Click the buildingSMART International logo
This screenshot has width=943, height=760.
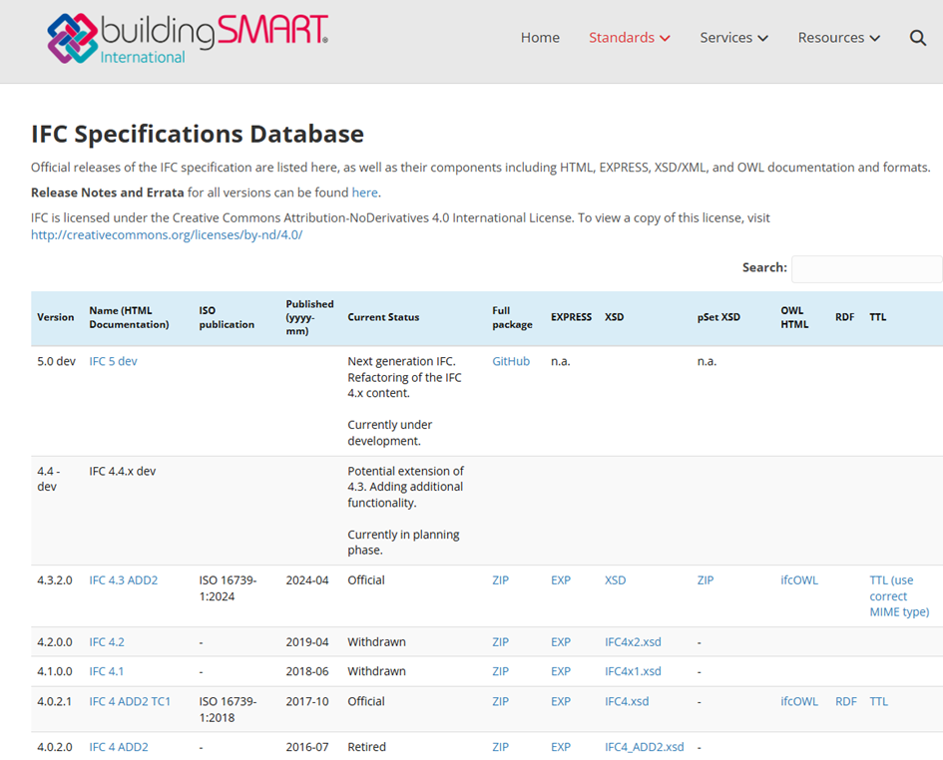[x=188, y=39]
